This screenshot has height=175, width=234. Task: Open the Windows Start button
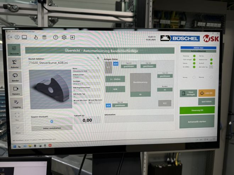tap(15, 146)
